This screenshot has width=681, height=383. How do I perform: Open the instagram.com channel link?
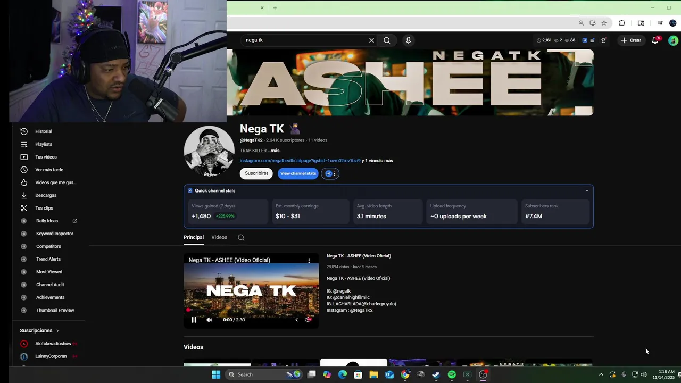tap(300, 161)
